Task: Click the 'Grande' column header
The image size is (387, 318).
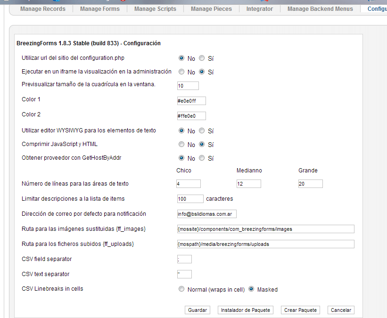Action: pos(308,171)
